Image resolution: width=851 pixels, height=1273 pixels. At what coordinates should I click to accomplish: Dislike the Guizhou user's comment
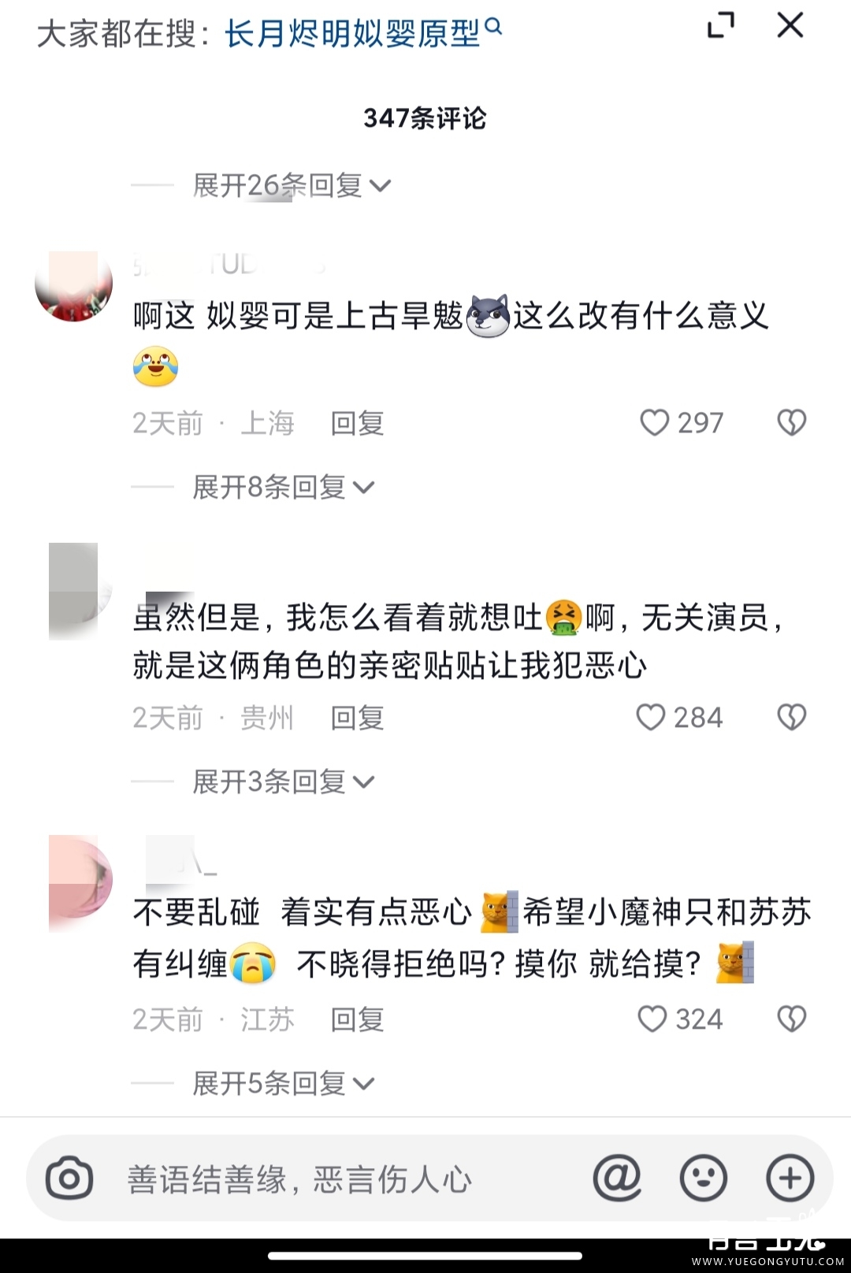(x=792, y=718)
